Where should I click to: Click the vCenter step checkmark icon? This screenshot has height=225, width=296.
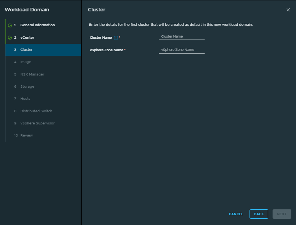pyautogui.click(x=10, y=38)
